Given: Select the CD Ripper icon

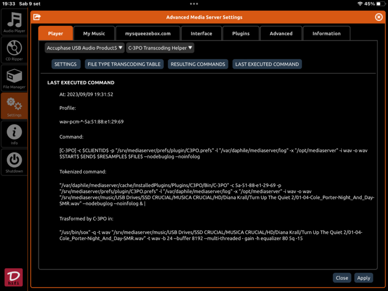Looking at the screenshot, I should pyautogui.click(x=14, y=50).
